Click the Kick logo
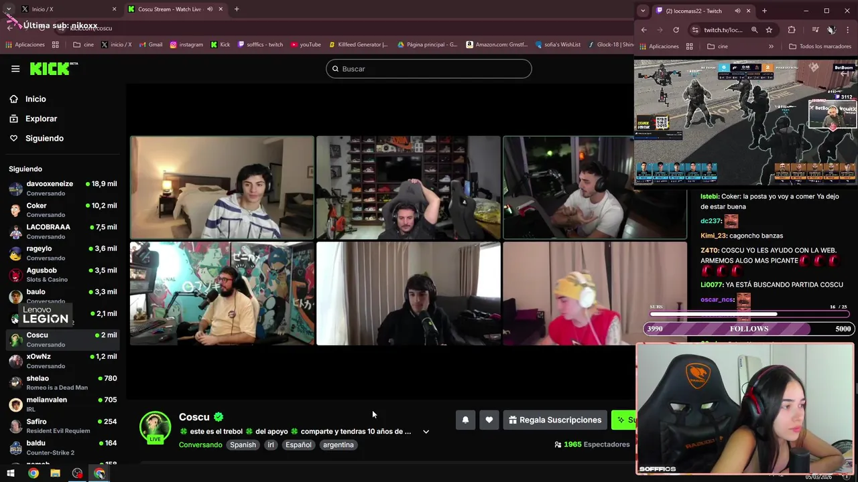 pos(54,69)
